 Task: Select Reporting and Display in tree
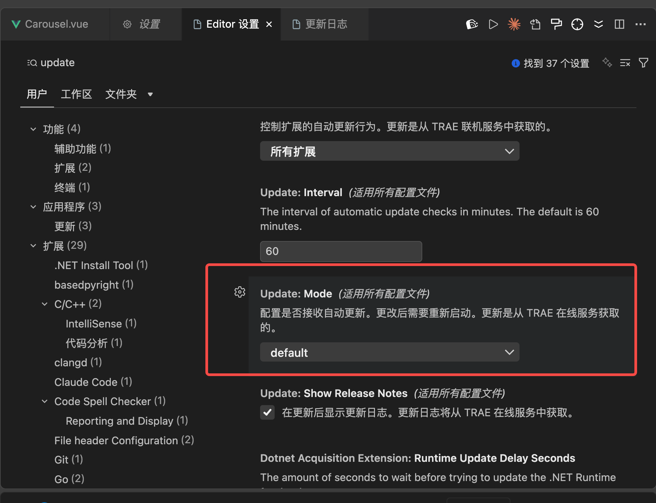tap(127, 421)
